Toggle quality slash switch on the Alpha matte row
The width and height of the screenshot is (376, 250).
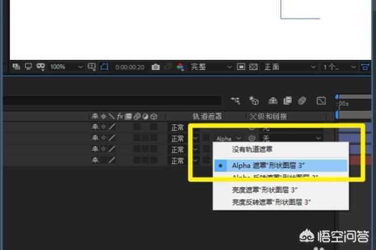tap(112, 137)
